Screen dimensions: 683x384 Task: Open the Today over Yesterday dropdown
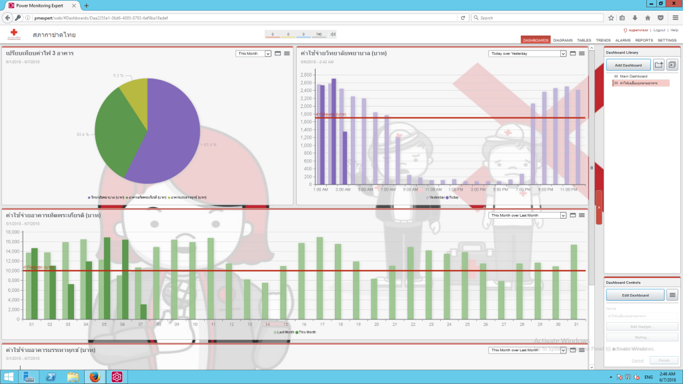527,53
